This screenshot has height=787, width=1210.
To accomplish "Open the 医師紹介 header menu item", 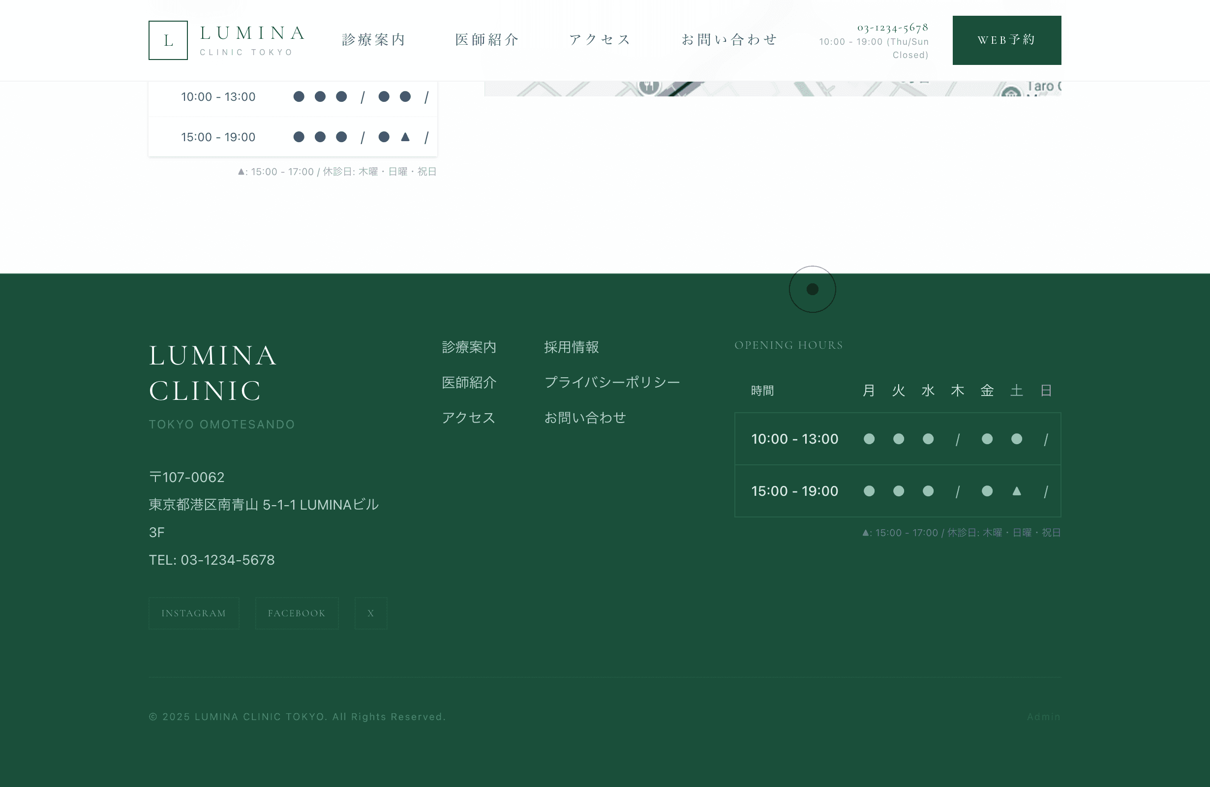I will click(x=486, y=40).
